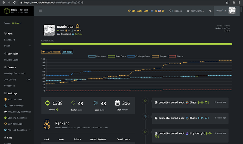
Task: Open browser three-dot menu
Action: (x=239, y=2)
